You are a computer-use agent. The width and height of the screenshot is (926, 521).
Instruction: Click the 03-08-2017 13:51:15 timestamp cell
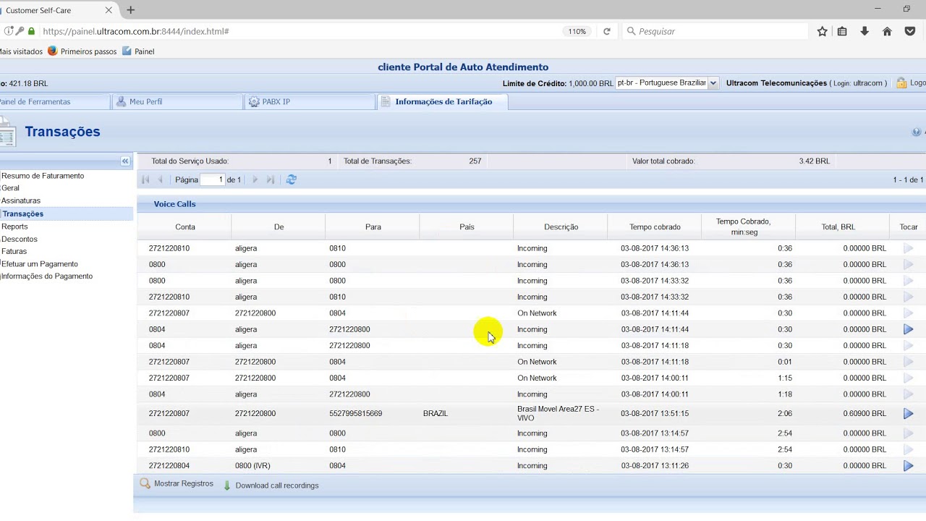tap(655, 413)
